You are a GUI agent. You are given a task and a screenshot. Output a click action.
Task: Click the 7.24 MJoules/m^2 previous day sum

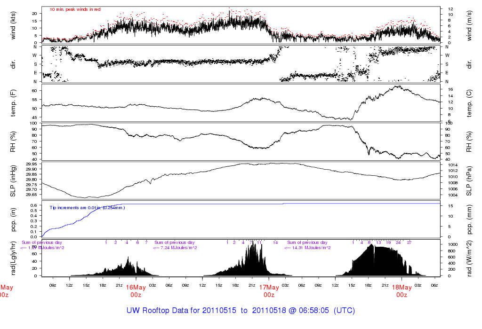click(x=175, y=248)
